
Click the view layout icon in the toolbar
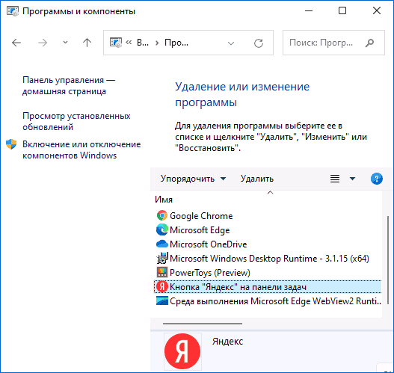pos(335,179)
